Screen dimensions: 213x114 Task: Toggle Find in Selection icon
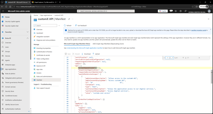point(188,58)
